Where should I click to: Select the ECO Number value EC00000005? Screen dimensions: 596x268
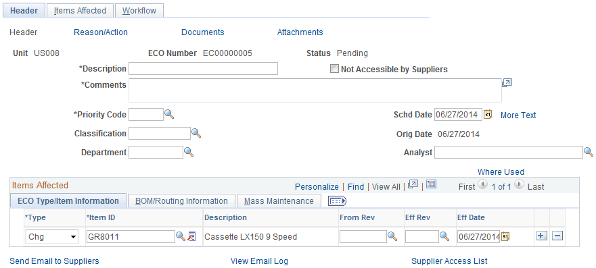pyautogui.click(x=227, y=53)
